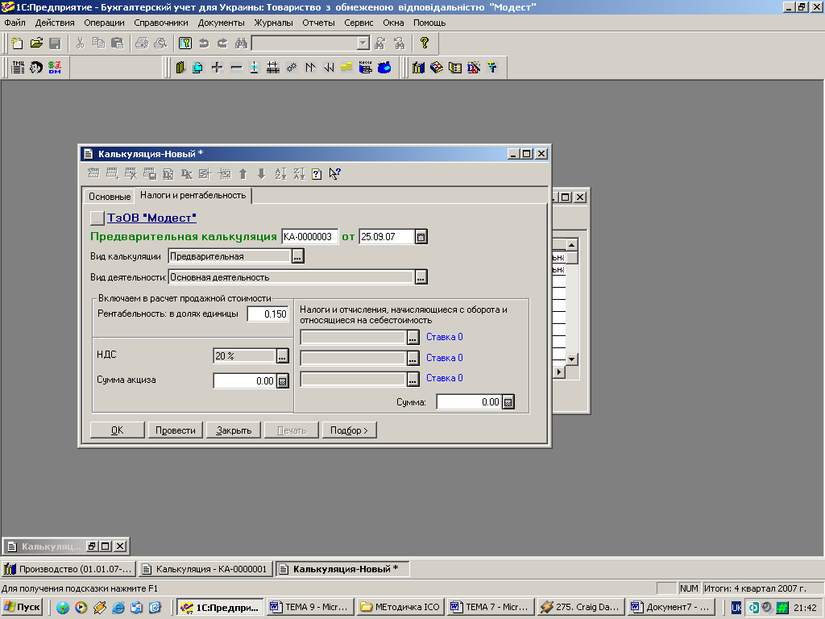The image size is (825, 619).
Task: Click the sort ascending A-Z icon
Action: [x=280, y=174]
